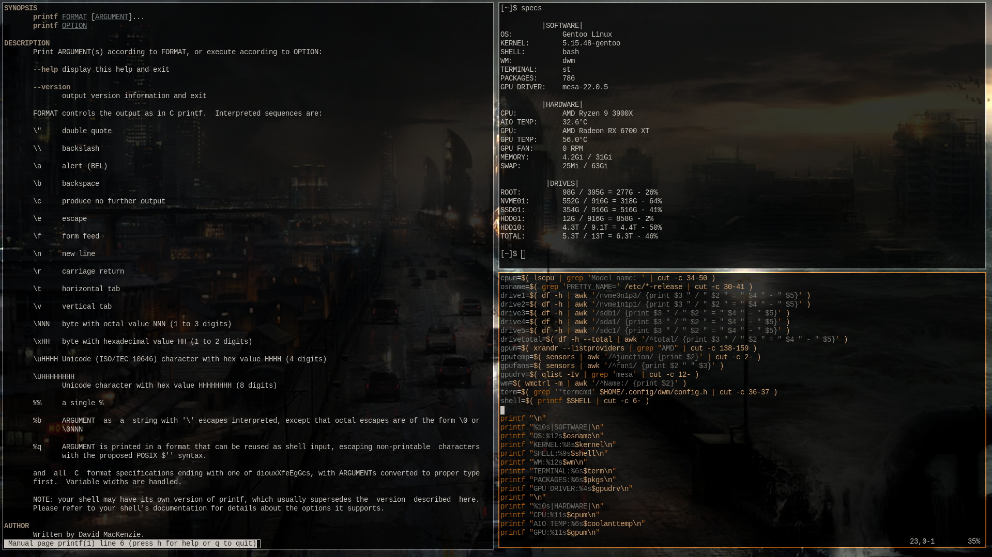The height and width of the screenshot is (557, 992).
Task: Click the \UHHHHHHHH entry
Action: 54,377
